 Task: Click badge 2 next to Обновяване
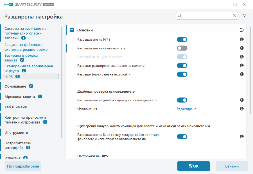pyautogui.click(x=31, y=86)
